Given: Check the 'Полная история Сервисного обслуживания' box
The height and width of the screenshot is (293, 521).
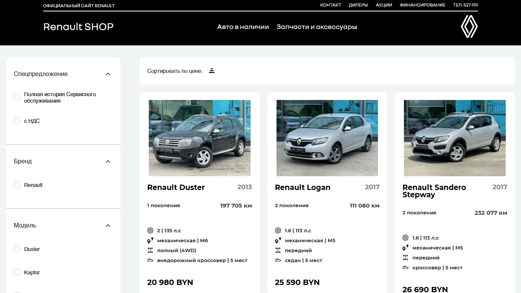Looking at the screenshot, I should pos(17,97).
